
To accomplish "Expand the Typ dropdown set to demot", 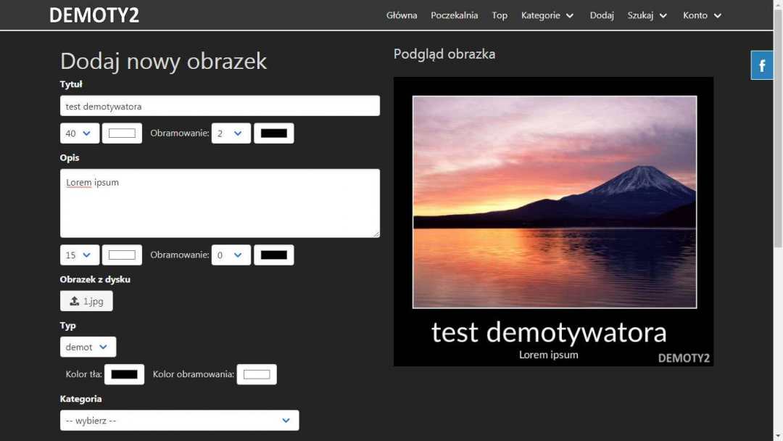I will click(88, 347).
